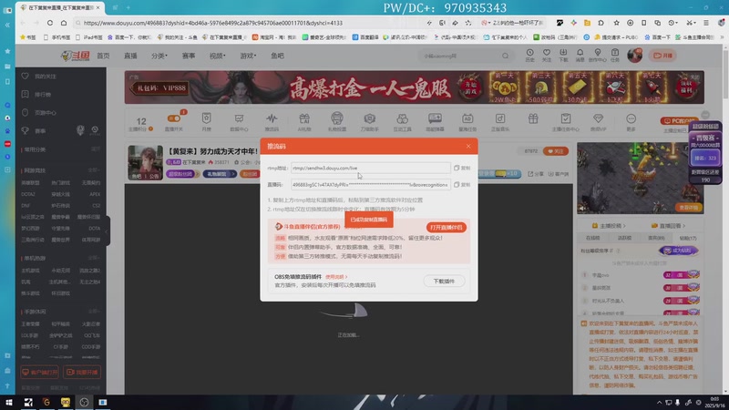Click 客户端打开 button in sidebar
The image size is (729, 410).
coord(39,372)
